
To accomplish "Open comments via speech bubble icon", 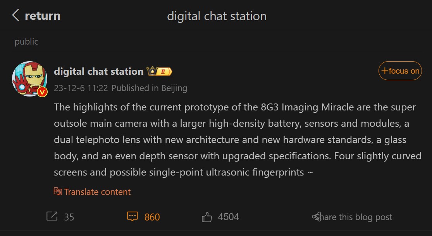I will (x=132, y=216).
